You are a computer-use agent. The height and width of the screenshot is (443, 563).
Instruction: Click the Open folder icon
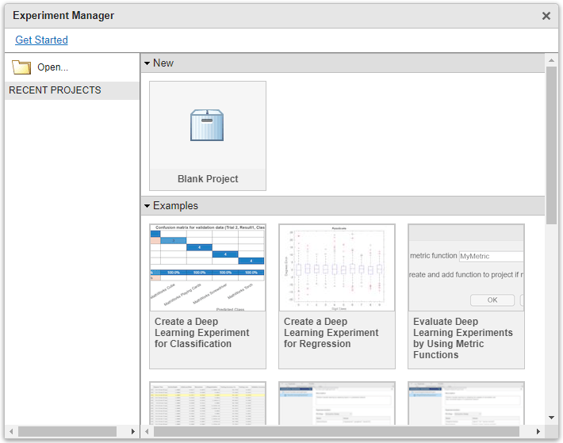pos(21,67)
